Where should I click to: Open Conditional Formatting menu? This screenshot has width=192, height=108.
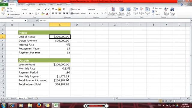coord(113,11)
